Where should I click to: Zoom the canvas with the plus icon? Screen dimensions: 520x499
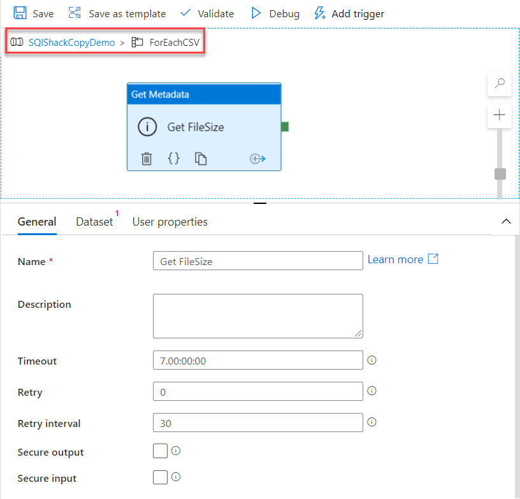(499, 115)
